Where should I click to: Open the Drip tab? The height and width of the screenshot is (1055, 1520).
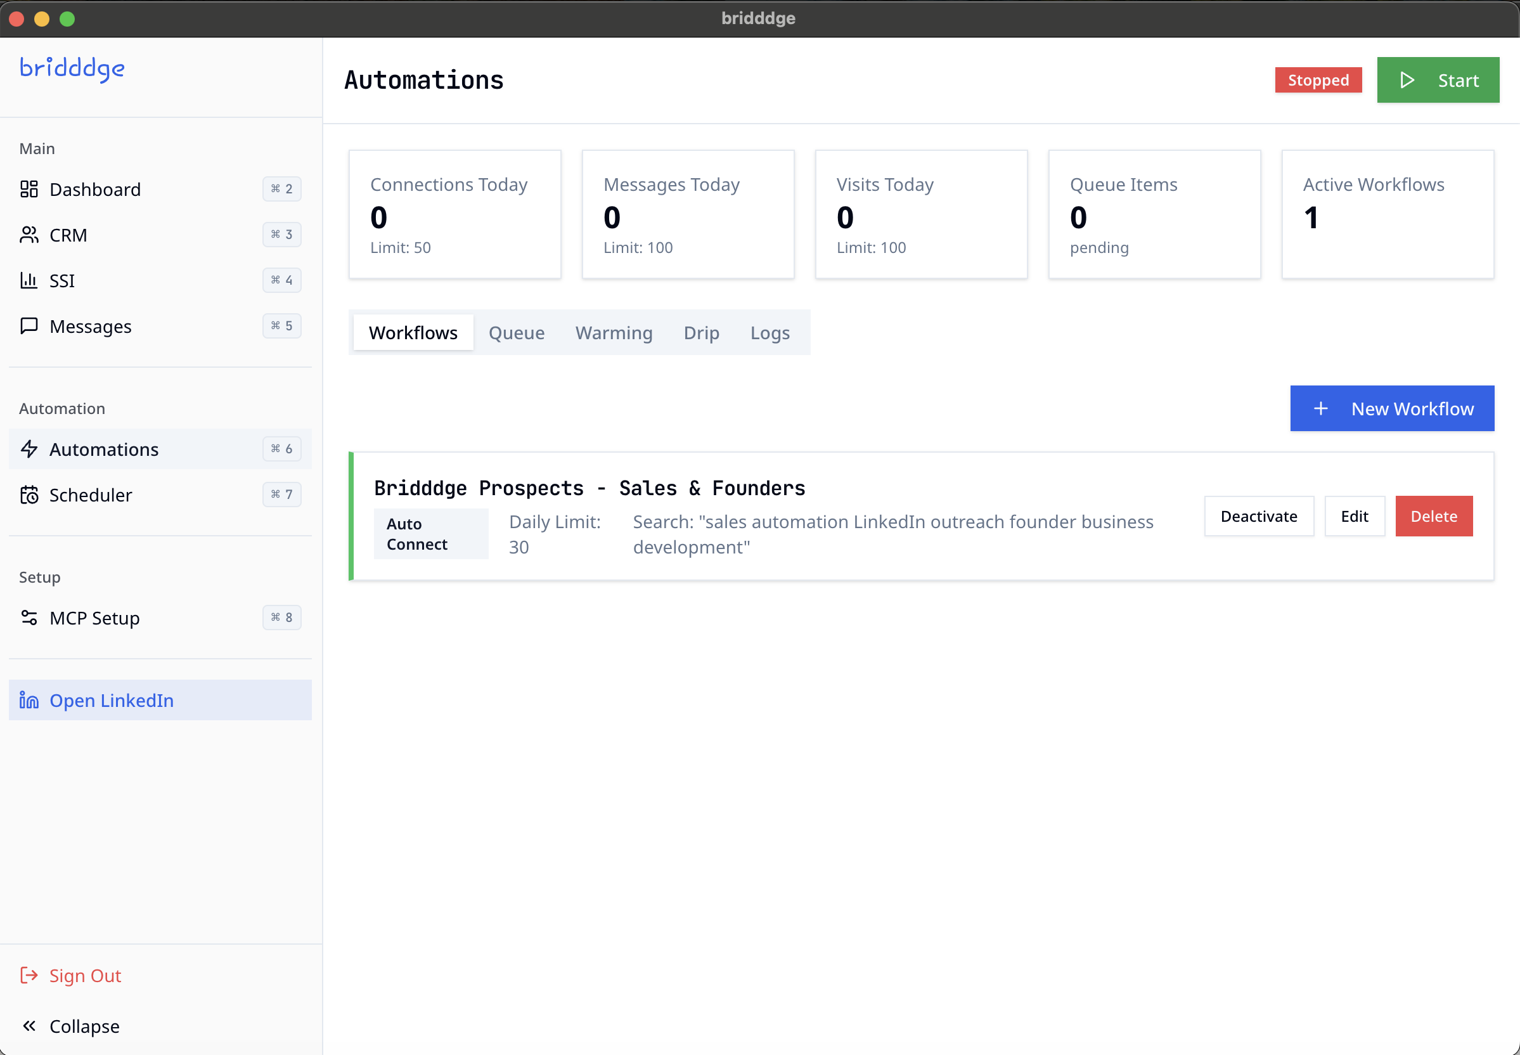pos(701,332)
